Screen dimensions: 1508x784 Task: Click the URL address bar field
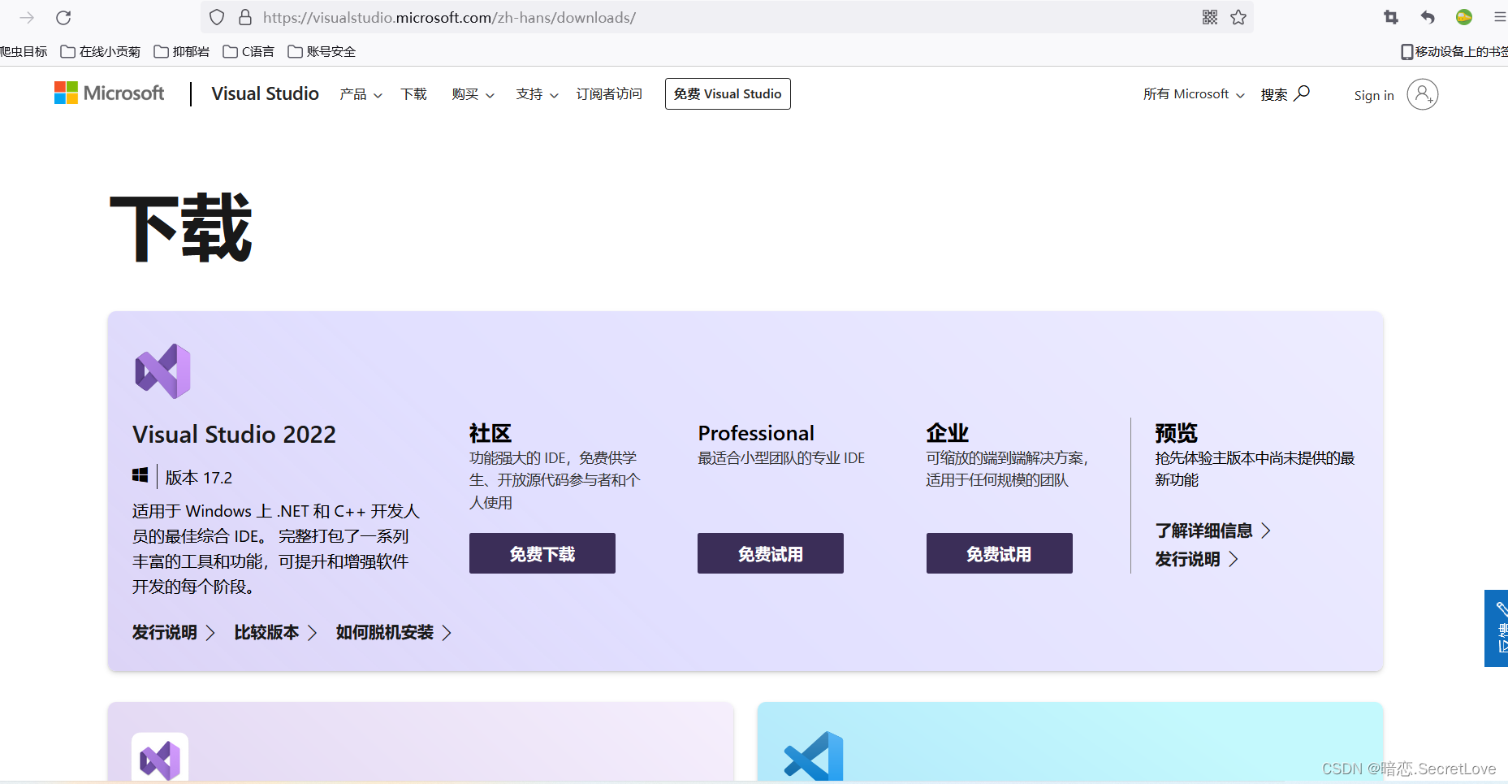click(x=727, y=17)
